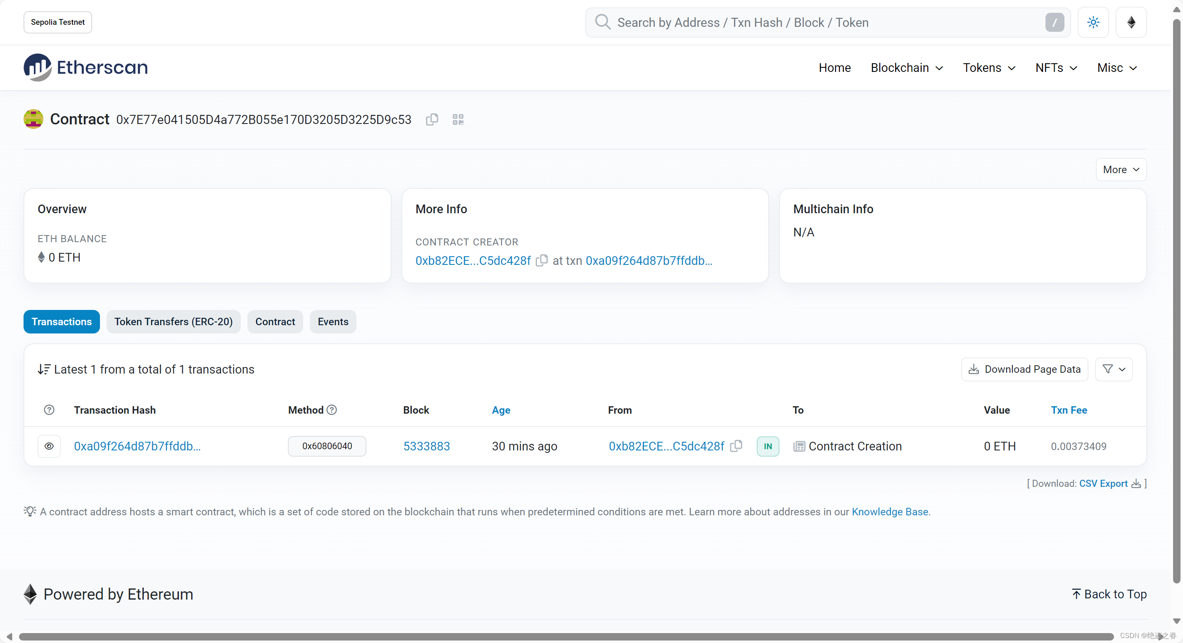Expand the Blockchain navigation dropdown
This screenshot has height=643, width=1183.
click(x=906, y=67)
